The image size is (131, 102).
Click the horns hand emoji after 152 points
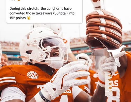tap(28, 18)
